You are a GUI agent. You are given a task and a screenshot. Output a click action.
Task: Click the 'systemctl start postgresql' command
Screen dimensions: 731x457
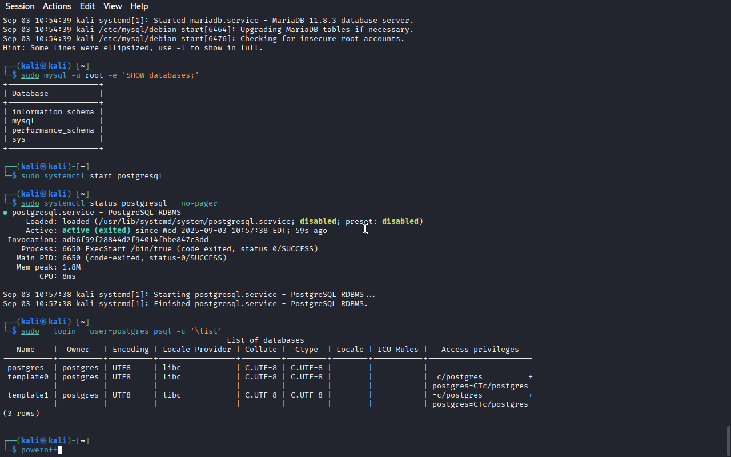click(x=103, y=176)
